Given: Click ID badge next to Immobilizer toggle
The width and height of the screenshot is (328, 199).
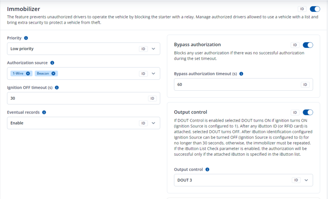Looking at the screenshot, I should point(302,9).
